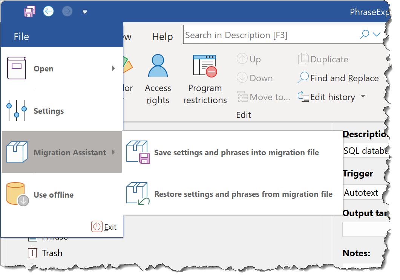Click the save icon in title bar
Viewport: 400px width, 280px height.
(30, 11)
